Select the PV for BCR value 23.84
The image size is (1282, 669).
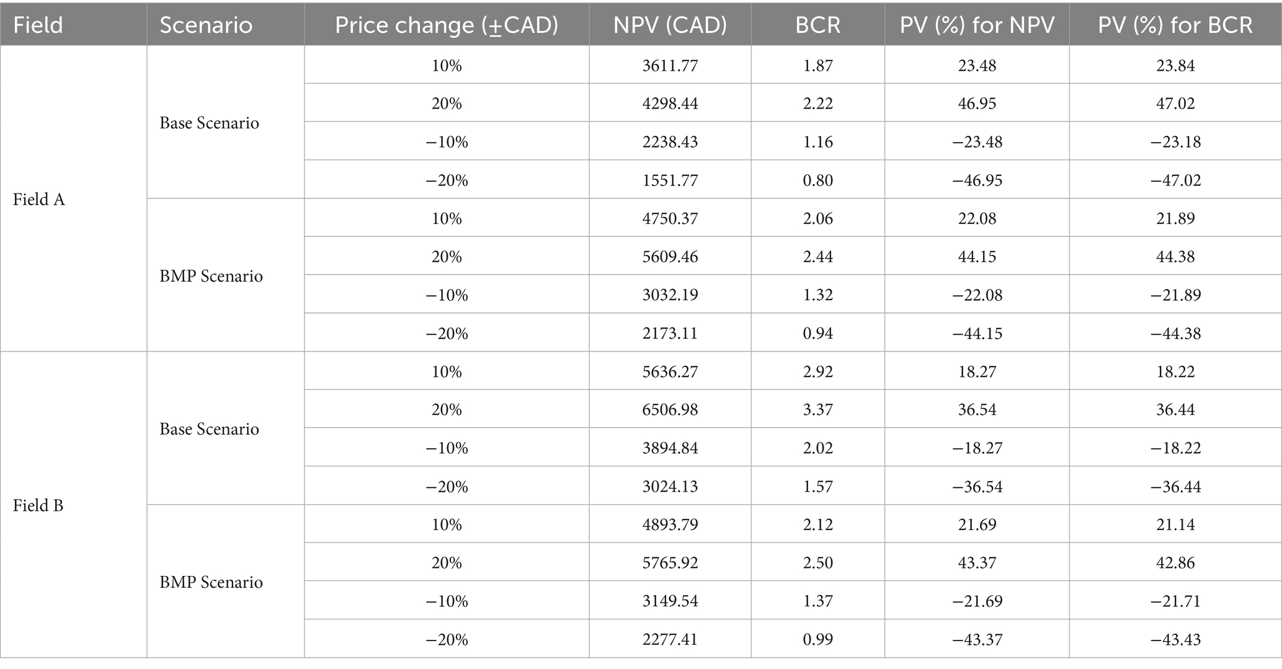point(1175,66)
